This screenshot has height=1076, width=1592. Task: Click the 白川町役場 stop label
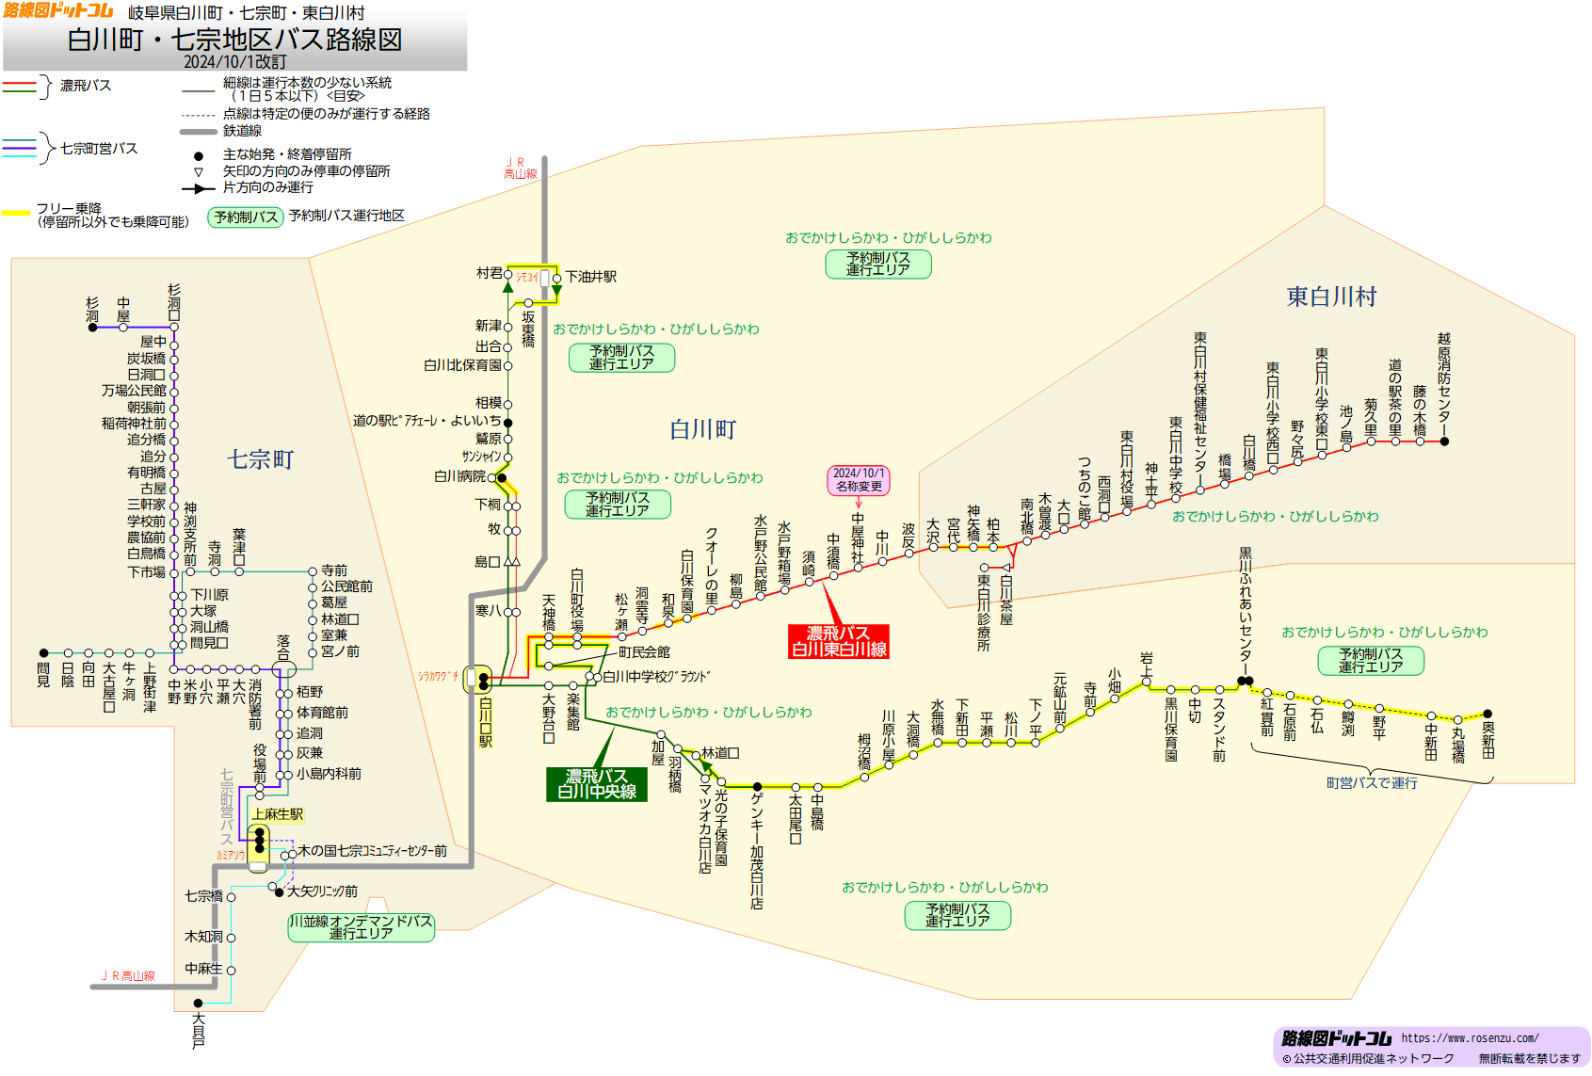[x=577, y=600]
